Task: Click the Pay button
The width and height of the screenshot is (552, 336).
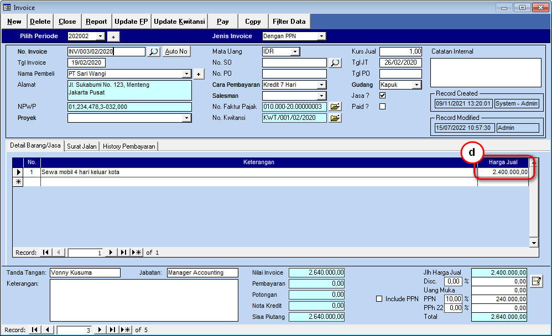Action: [223, 22]
